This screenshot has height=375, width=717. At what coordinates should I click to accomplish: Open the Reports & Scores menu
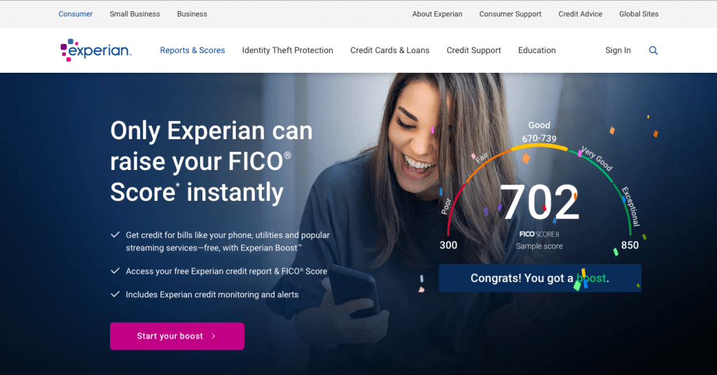(193, 50)
